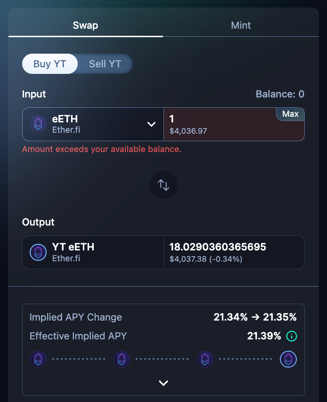This screenshot has width=327, height=402.
Task: Select the highlighted final route token icon
Action: click(x=288, y=359)
